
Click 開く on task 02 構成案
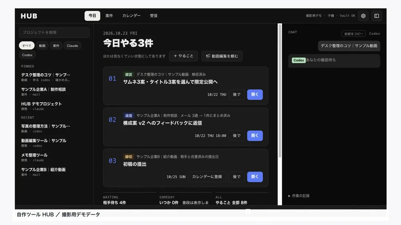tap(255, 136)
